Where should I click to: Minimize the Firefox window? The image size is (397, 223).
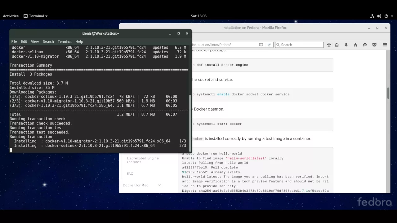point(369,28)
